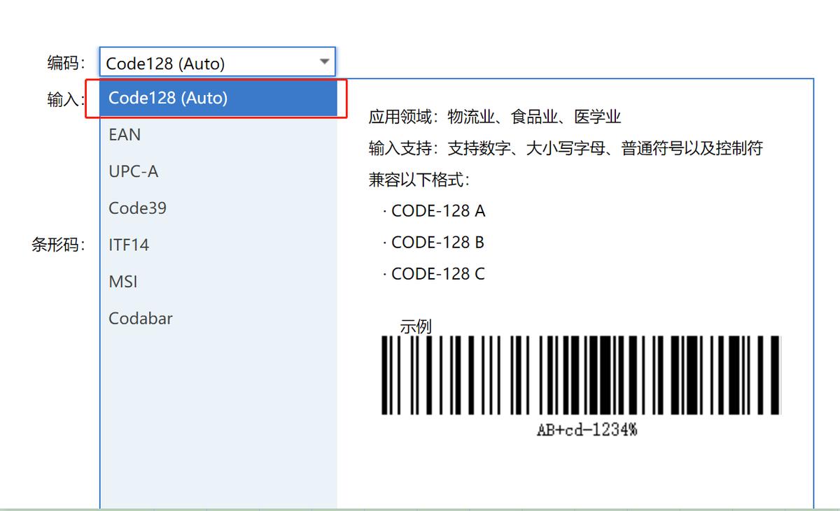Choose MSI encoding option
This screenshot has height=511, width=840.
point(122,281)
